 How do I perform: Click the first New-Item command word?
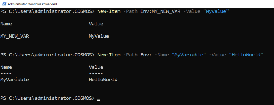tap(109, 11)
